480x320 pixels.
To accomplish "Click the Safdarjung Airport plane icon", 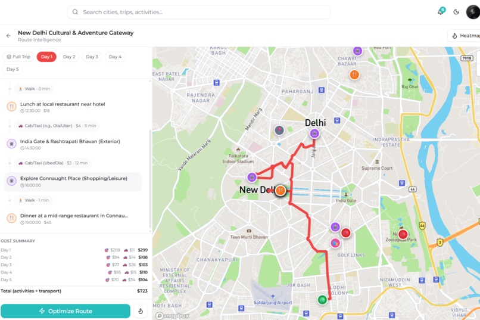I will click(x=273, y=296).
